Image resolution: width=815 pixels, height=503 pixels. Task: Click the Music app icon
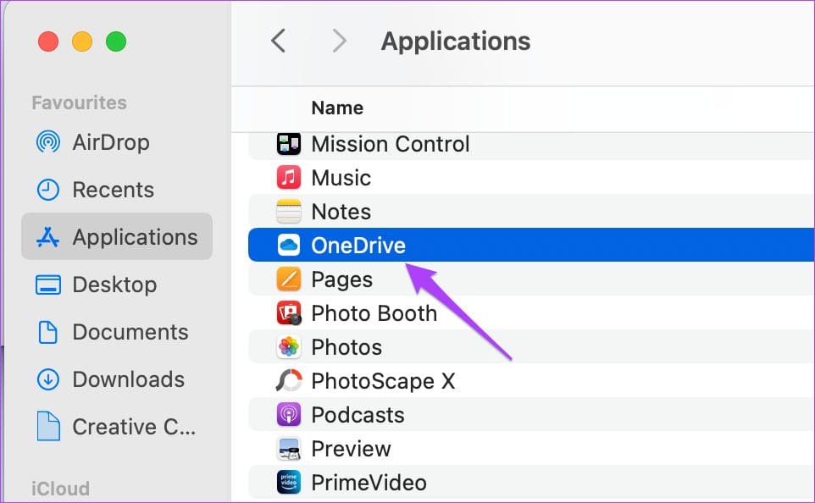tap(289, 177)
